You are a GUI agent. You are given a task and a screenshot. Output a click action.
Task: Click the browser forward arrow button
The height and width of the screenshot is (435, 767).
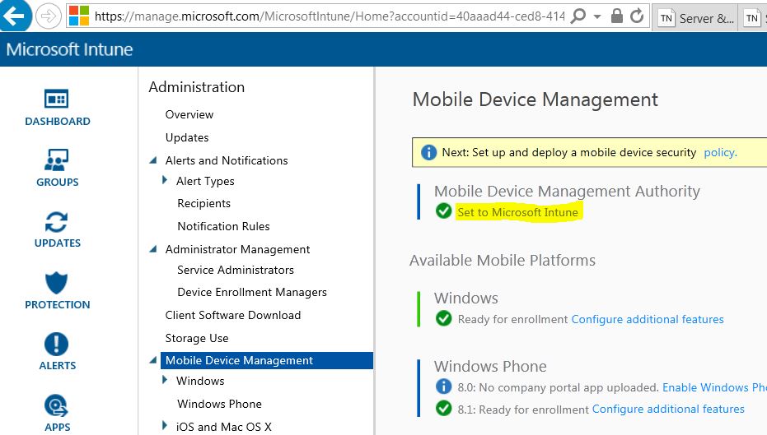tap(48, 16)
